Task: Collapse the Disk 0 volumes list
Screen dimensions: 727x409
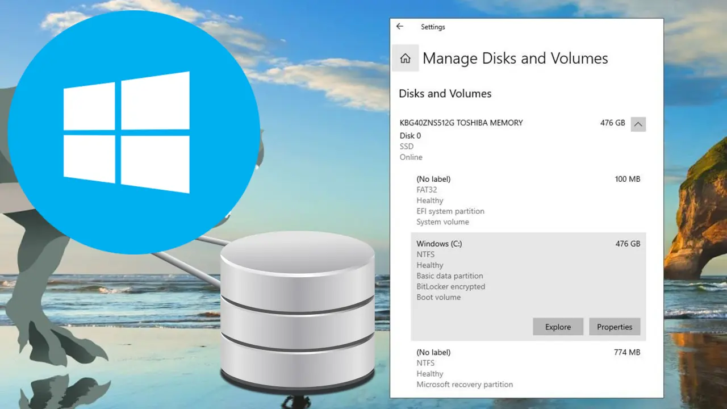Action: click(638, 124)
